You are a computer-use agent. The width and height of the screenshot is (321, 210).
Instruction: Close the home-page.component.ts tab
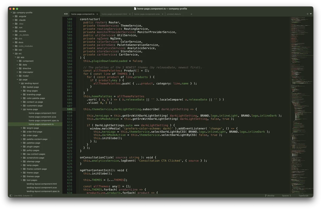tap(97, 14)
